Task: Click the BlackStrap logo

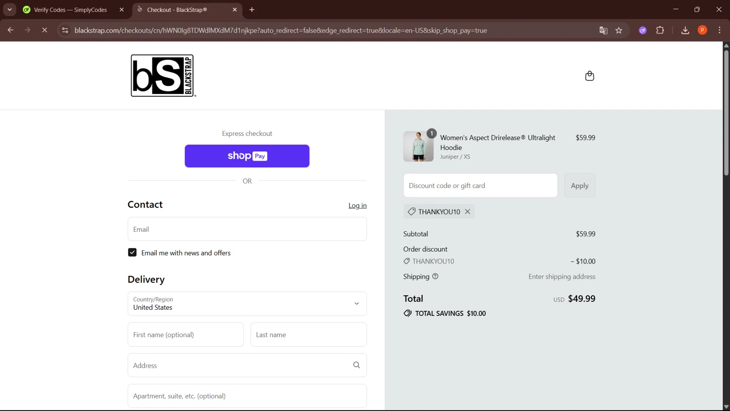Action: coord(163,75)
